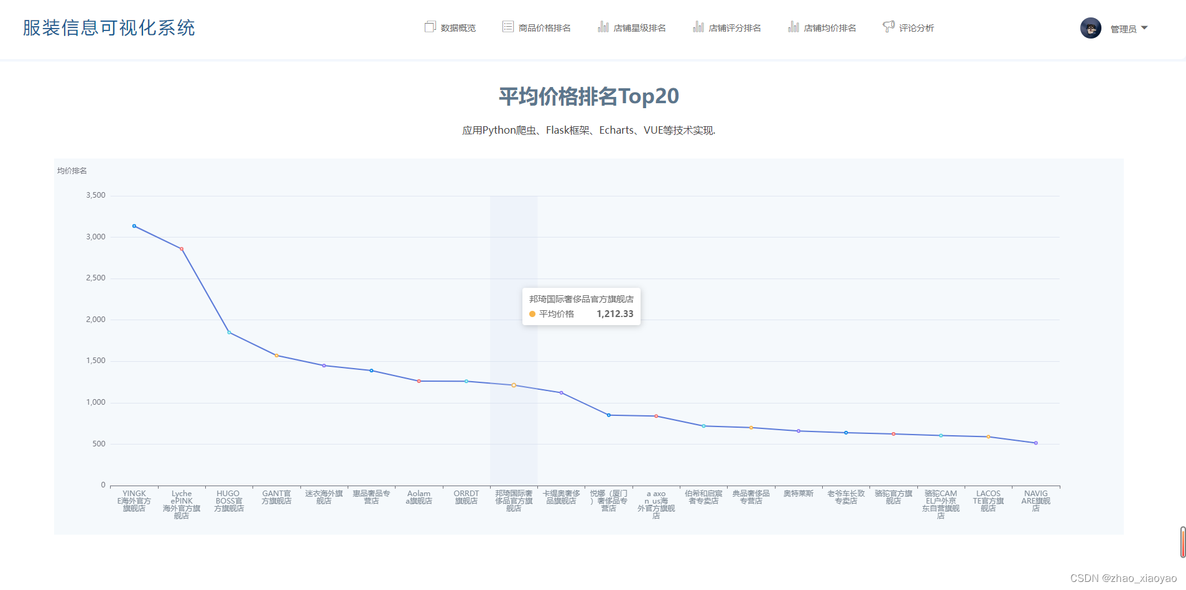Click the 1,000 y-axis label

[x=96, y=402]
